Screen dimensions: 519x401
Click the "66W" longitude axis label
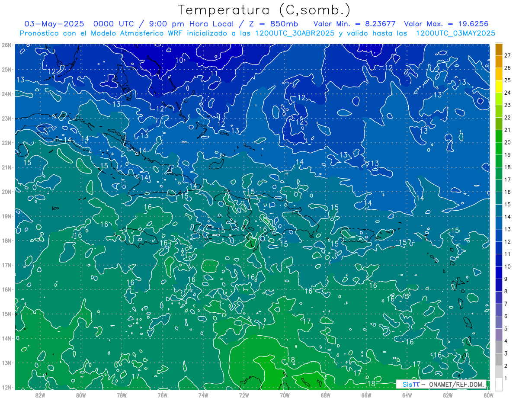tap(366, 395)
